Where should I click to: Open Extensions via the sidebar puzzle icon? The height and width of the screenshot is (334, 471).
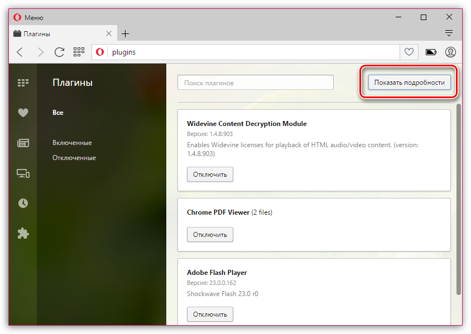(x=23, y=233)
